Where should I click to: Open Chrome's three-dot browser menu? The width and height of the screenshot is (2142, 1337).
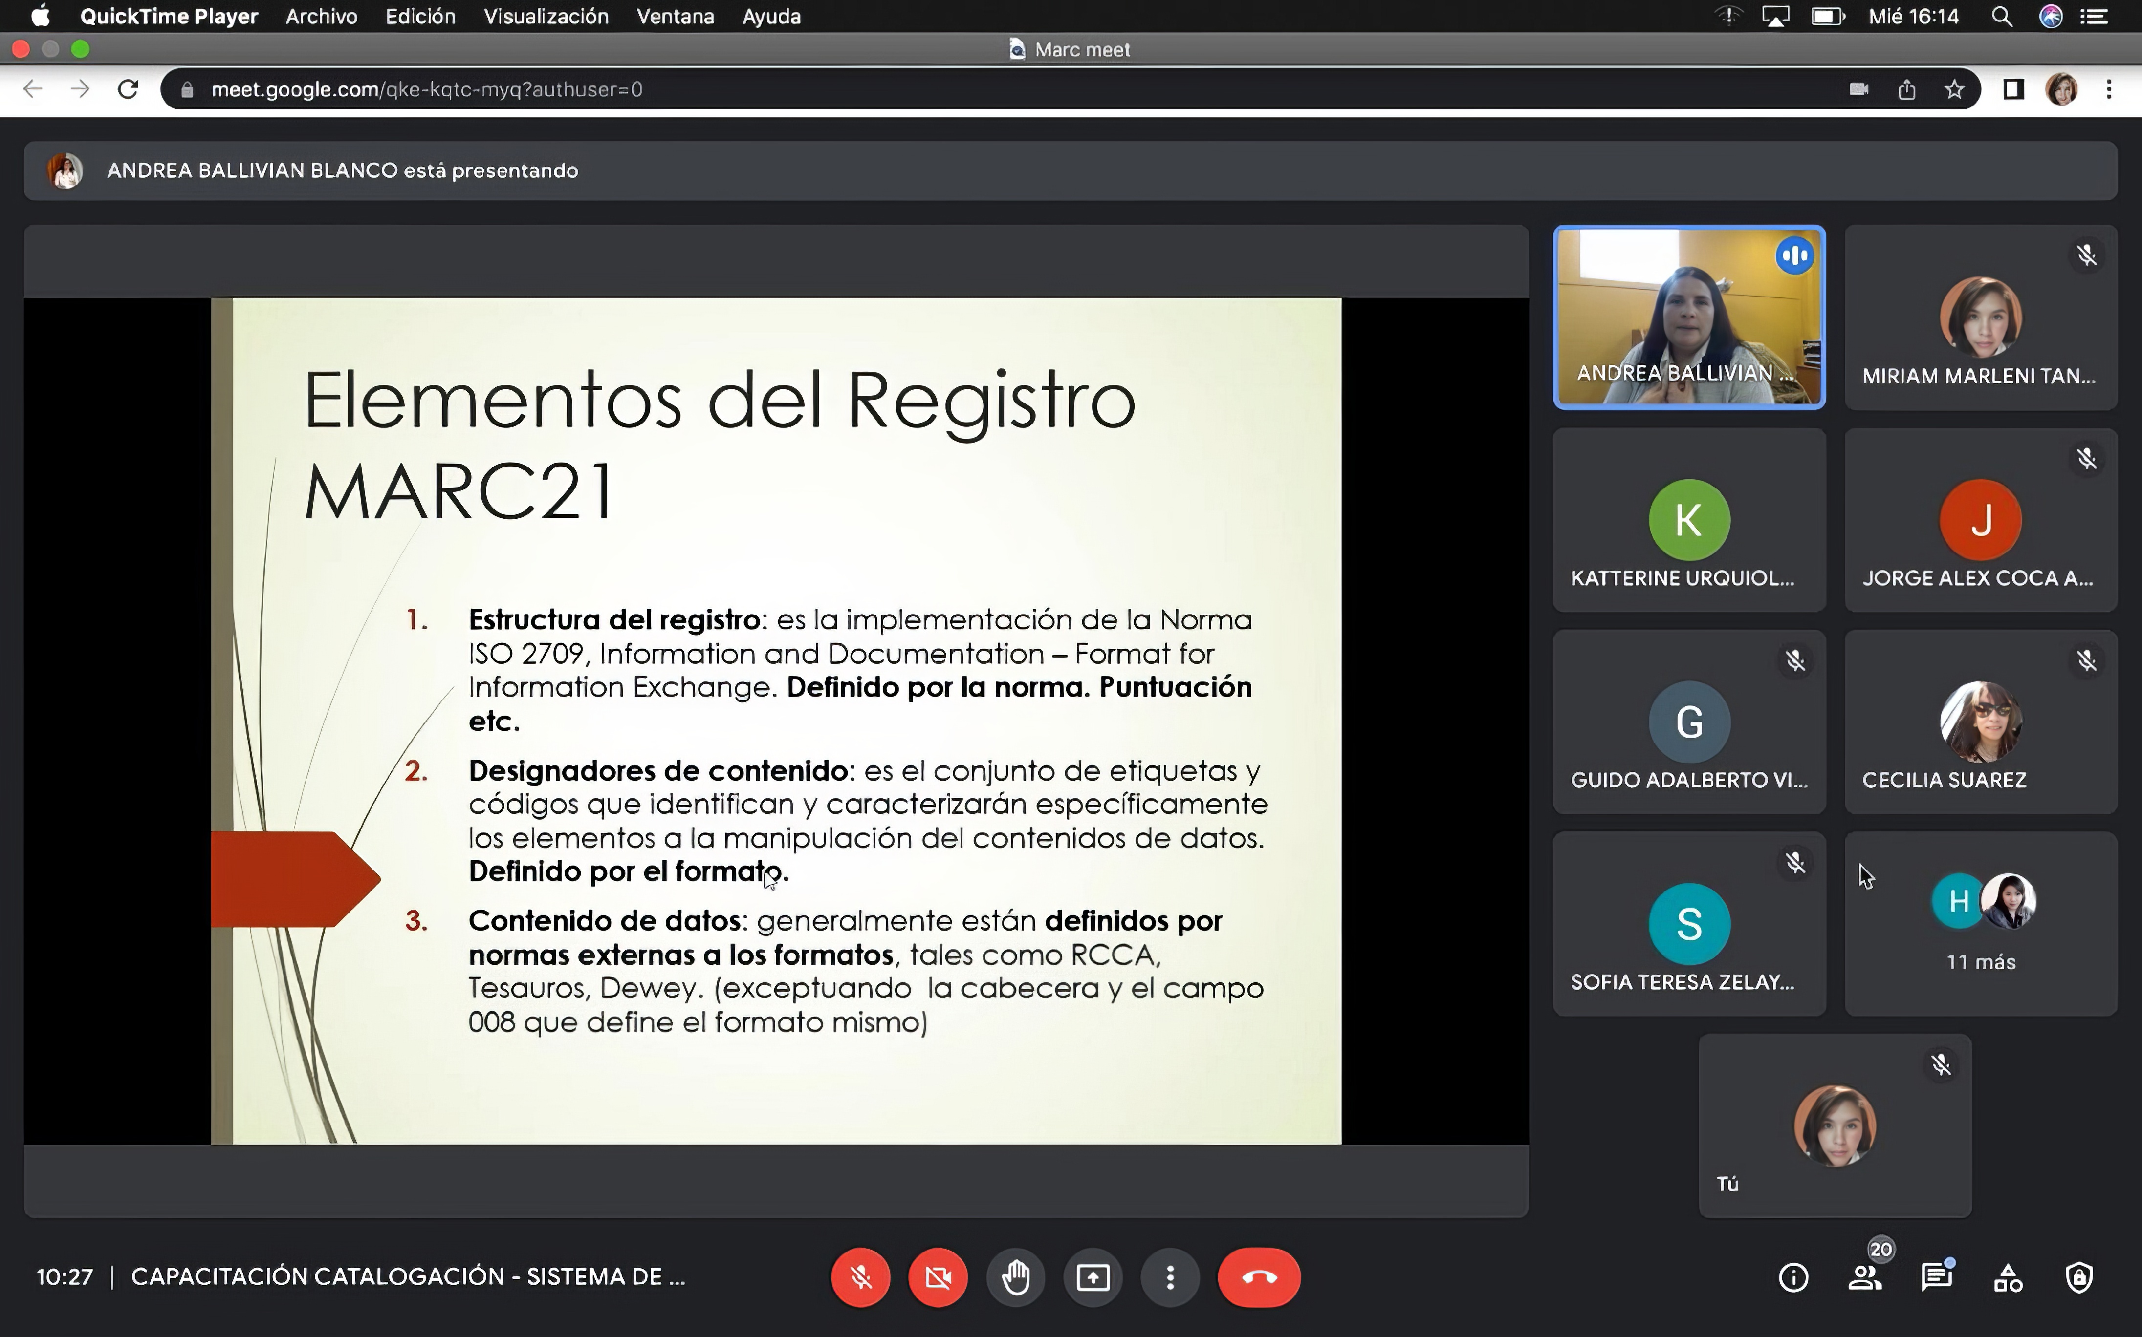pos(2109,89)
